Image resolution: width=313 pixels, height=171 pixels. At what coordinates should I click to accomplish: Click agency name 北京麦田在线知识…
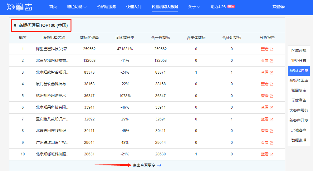coord(53,130)
